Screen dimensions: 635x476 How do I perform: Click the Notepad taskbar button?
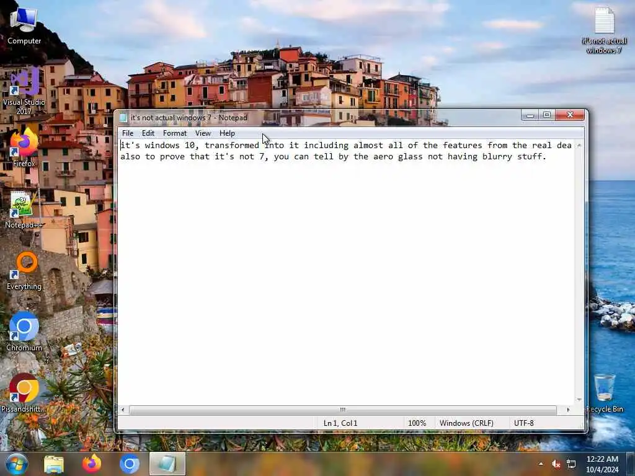point(167,464)
